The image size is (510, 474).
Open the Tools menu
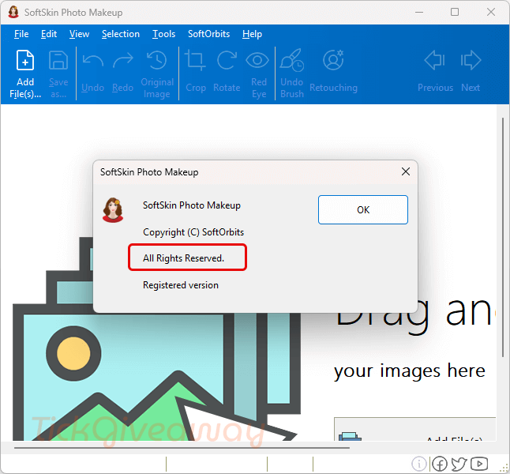164,34
